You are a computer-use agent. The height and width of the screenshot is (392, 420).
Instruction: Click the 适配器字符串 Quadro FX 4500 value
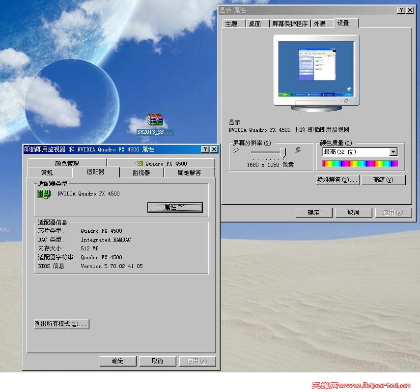(x=101, y=257)
